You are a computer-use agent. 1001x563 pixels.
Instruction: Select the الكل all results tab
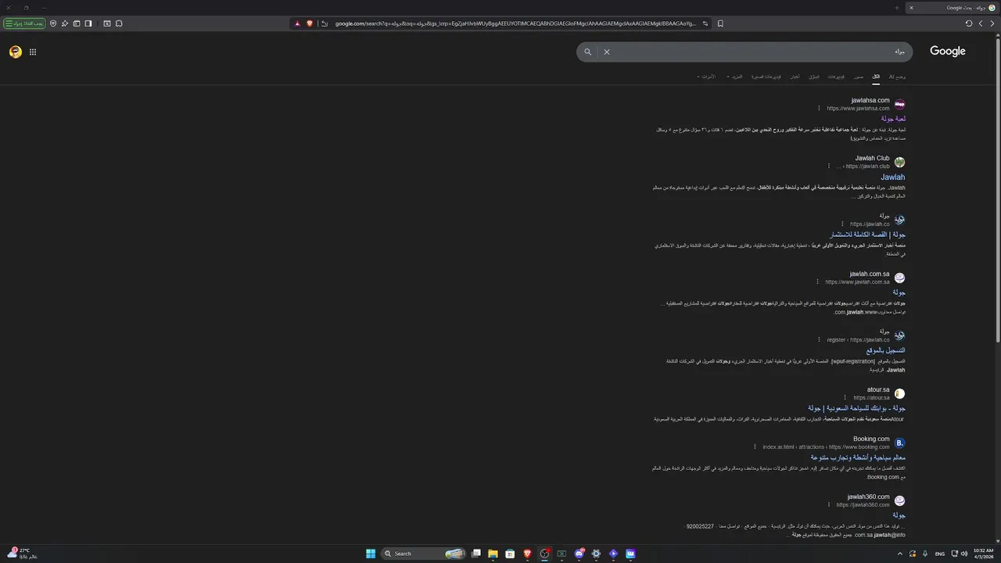click(x=876, y=77)
